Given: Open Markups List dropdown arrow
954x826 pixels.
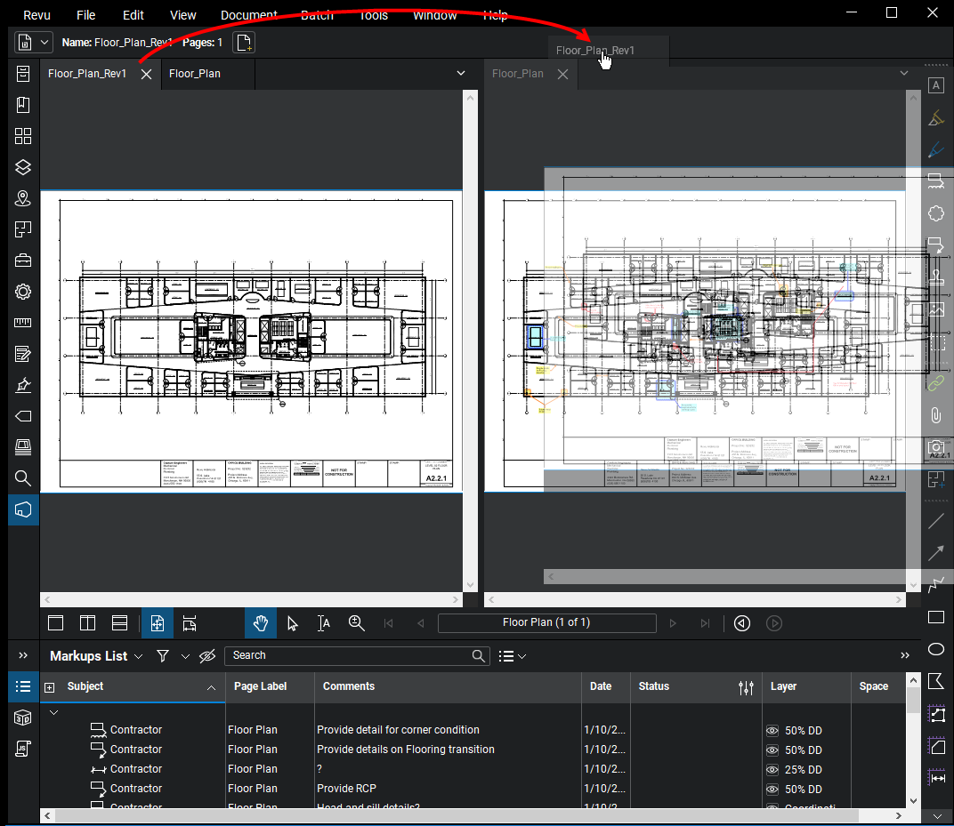Looking at the screenshot, I should [x=138, y=656].
